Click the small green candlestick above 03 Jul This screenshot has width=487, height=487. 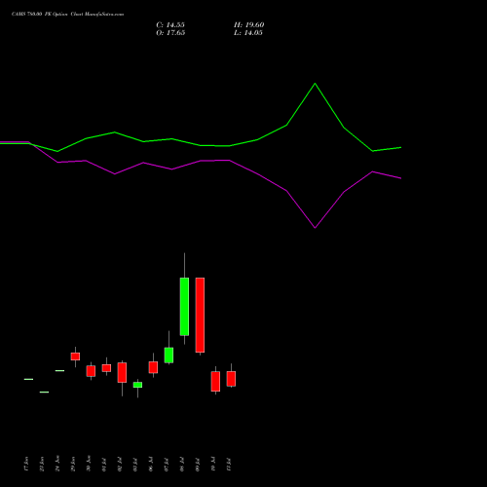[137, 385]
